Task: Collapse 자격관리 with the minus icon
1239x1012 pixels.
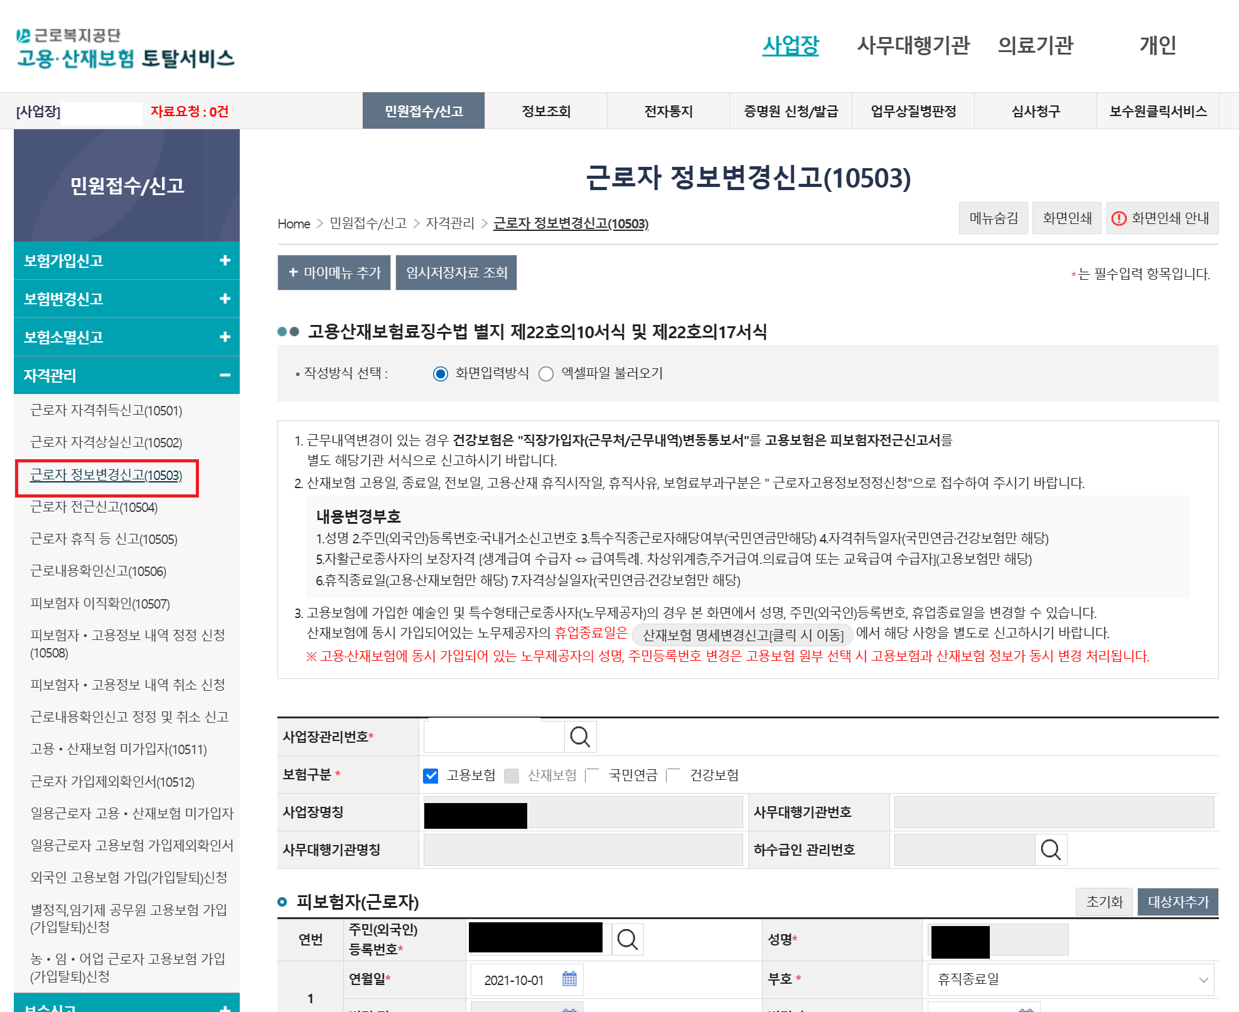Action: (x=225, y=375)
